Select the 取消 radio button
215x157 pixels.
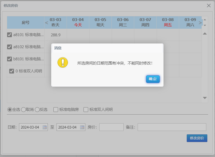[24, 110]
